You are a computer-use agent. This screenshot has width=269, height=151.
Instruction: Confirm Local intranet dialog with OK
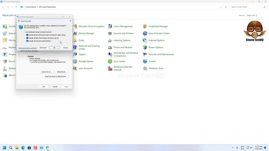tap(54, 47)
